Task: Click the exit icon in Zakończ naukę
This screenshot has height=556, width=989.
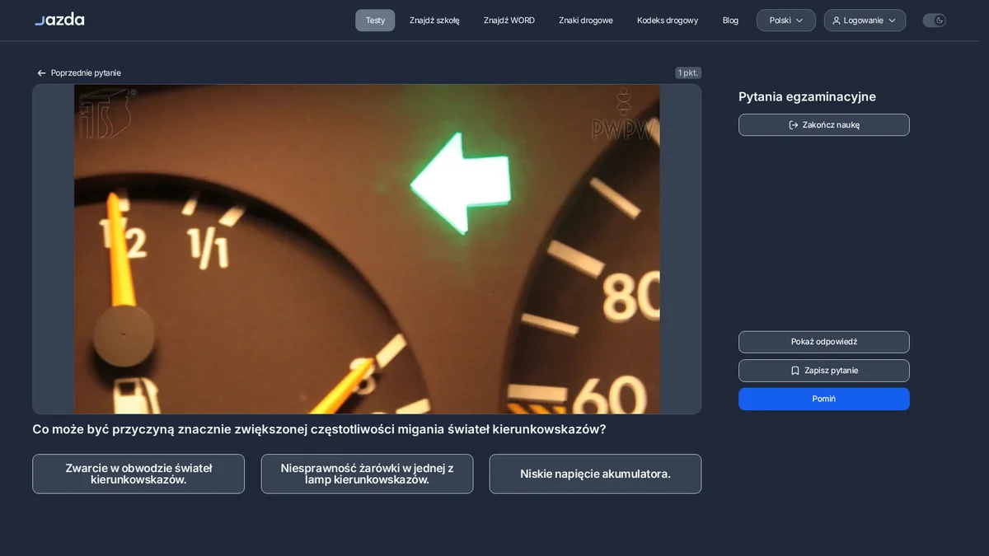Action: 794,125
